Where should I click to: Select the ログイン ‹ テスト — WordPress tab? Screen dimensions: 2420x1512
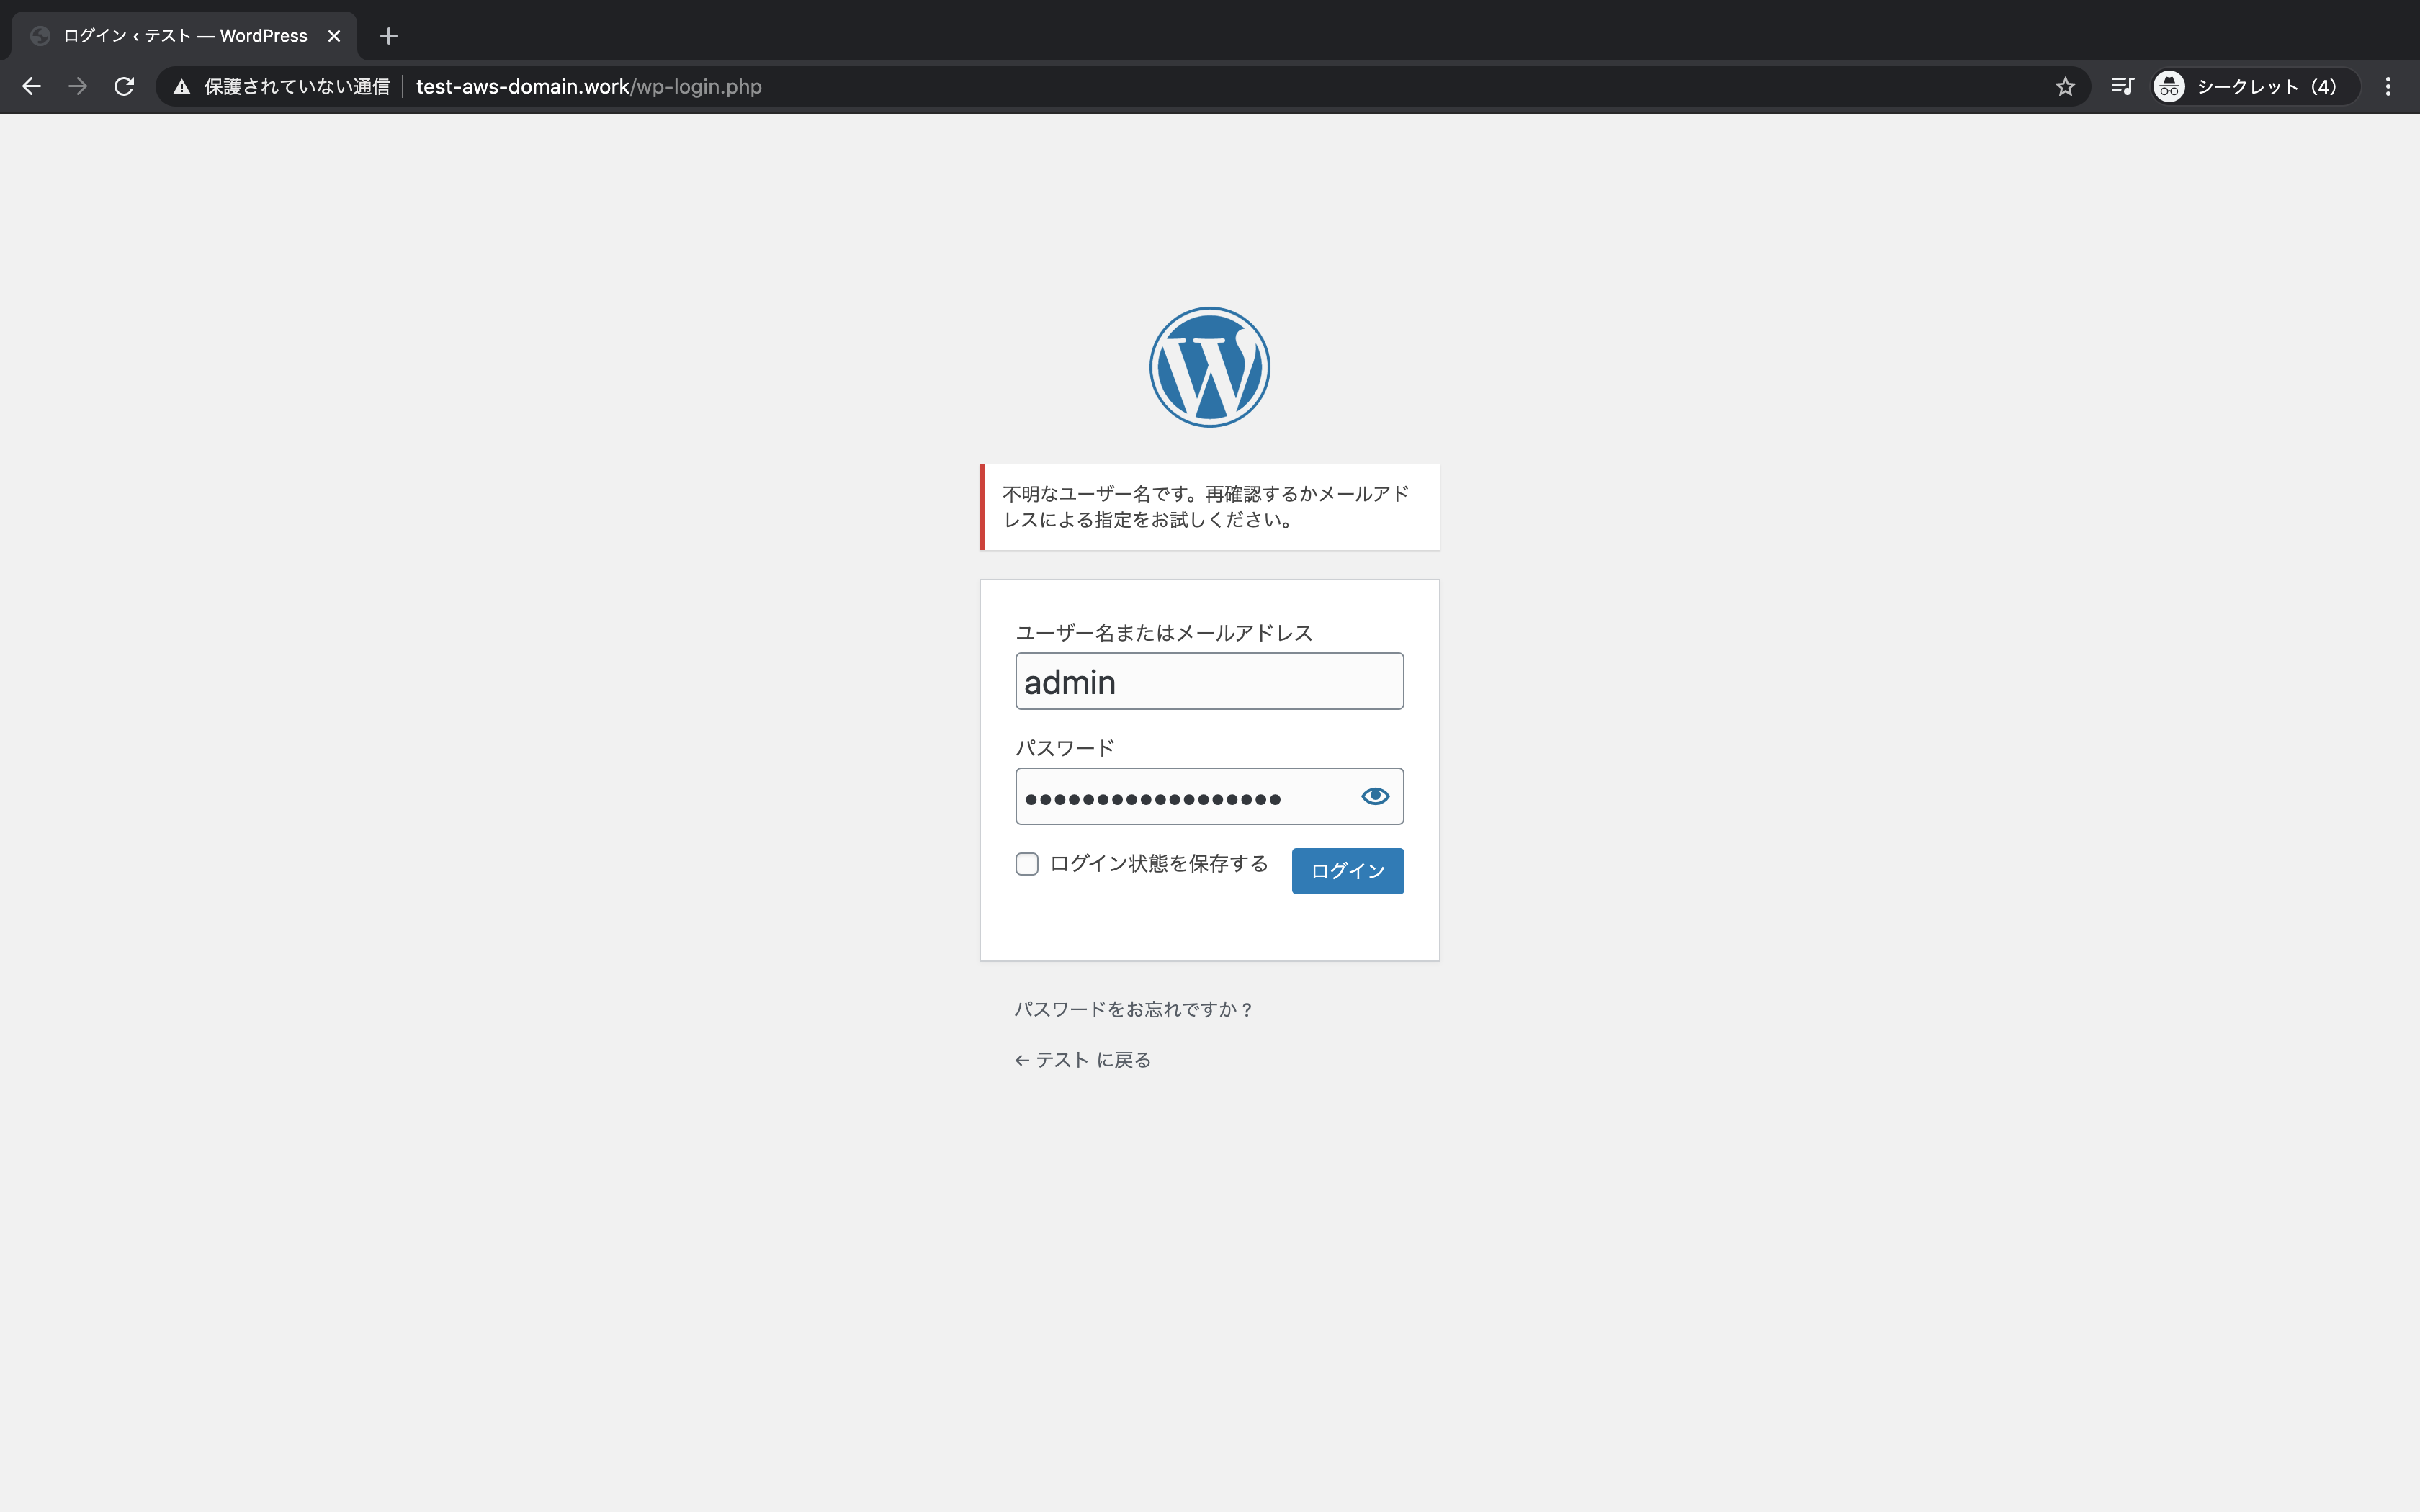coord(185,36)
